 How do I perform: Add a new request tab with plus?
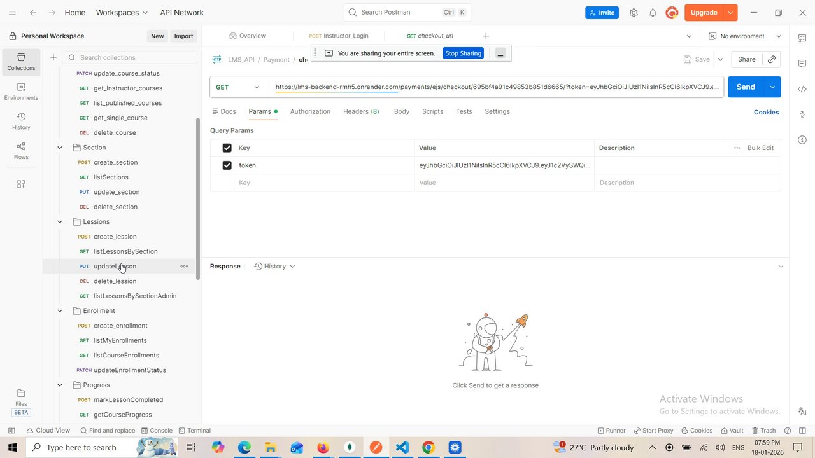coord(486,36)
